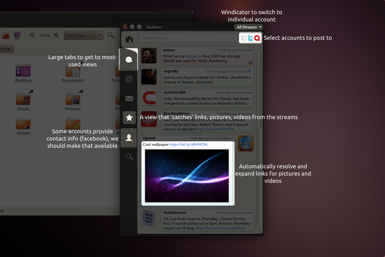Viewport: 385px width, 257px height.
Task: Open the private messages envelope tab
Action: click(x=129, y=99)
